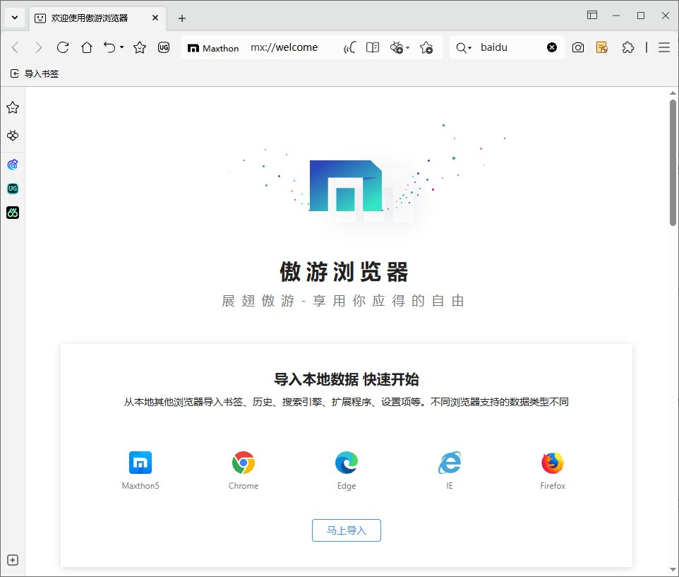
Task: Open the tab list dropdown chevron
Action: pyautogui.click(x=15, y=18)
